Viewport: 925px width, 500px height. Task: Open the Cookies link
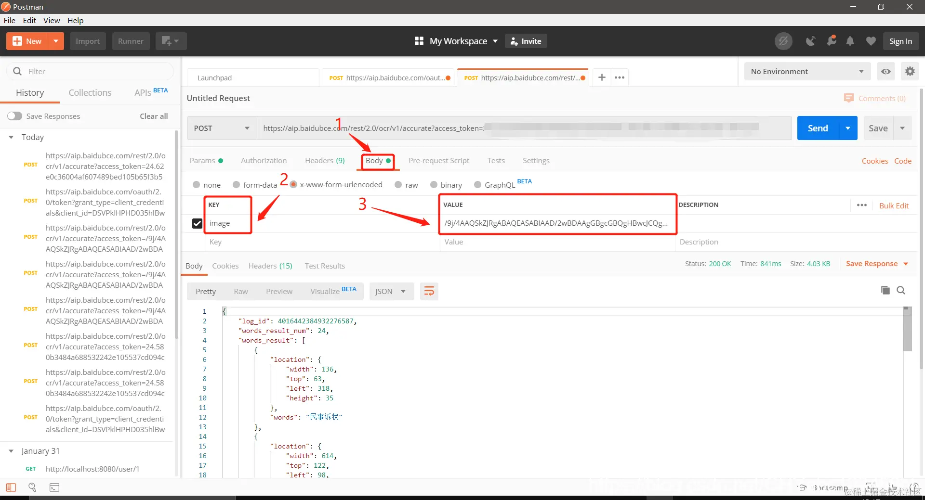[x=875, y=161]
